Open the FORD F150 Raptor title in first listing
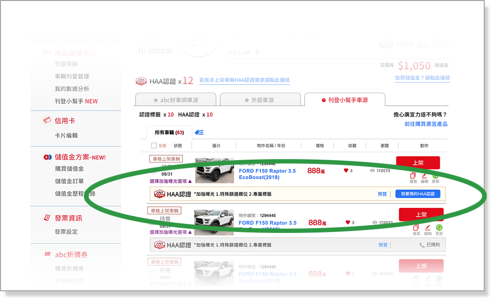This screenshot has height=299, width=491. [x=267, y=174]
